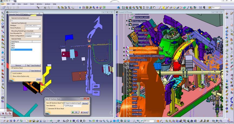This screenshot has width=234, height=124.
Task: Select RobotTask.2 in the tree
Action: [x=143, y=37]
